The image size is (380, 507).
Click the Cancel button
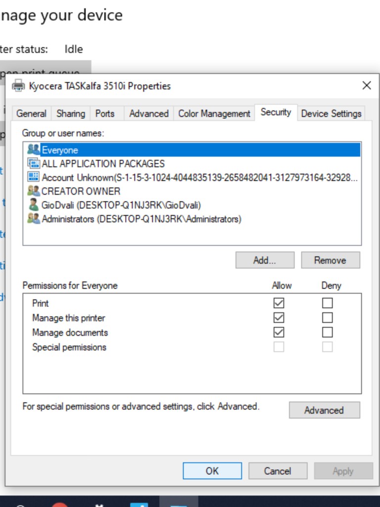[x=278, y=471]
